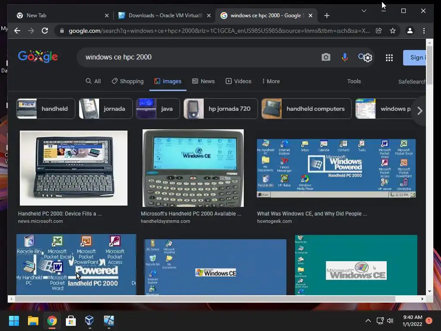Open the Google apps grid
This screenshot has height=331, width=441.
coord(389,58)
